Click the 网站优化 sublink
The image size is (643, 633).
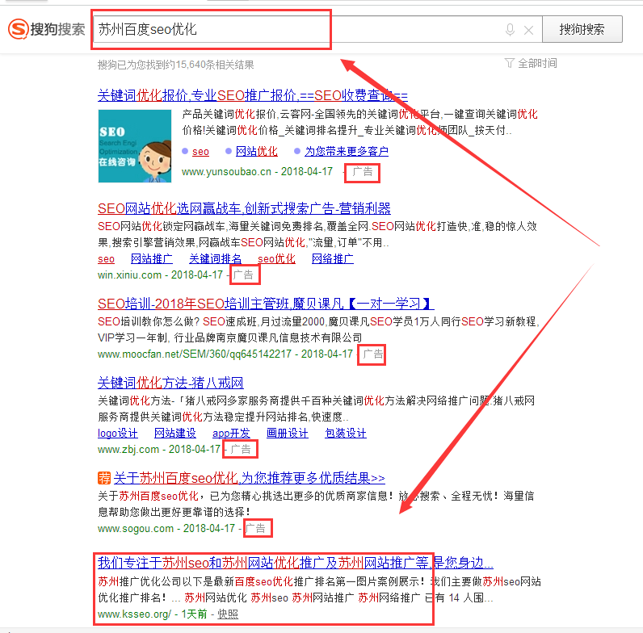tap(256, 151)
